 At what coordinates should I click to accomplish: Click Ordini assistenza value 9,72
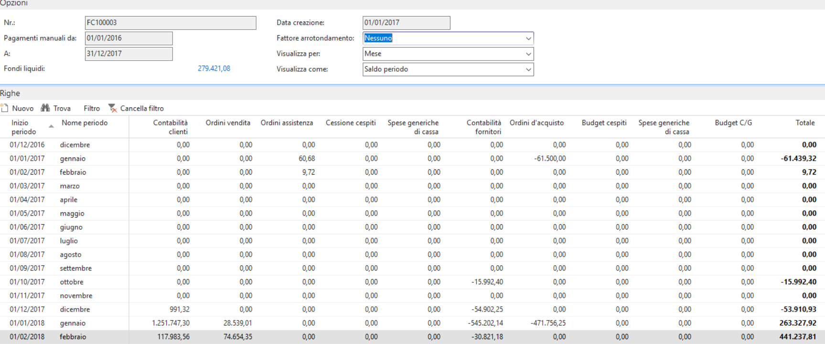coord(309,172)
